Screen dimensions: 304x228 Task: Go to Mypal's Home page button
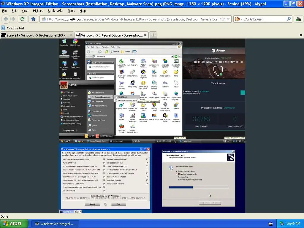pos(33,19)
